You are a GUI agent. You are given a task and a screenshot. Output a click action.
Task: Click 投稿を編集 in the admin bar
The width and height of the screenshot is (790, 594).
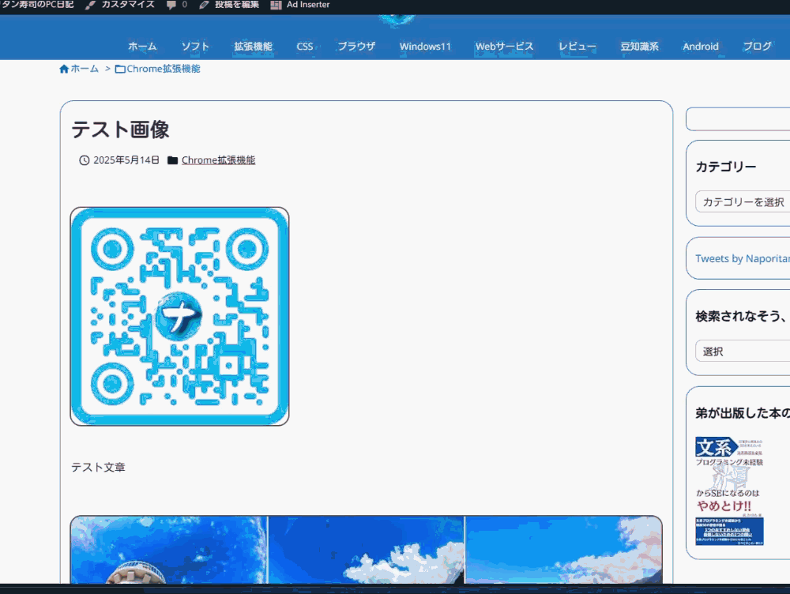click(x=237, y=5)
